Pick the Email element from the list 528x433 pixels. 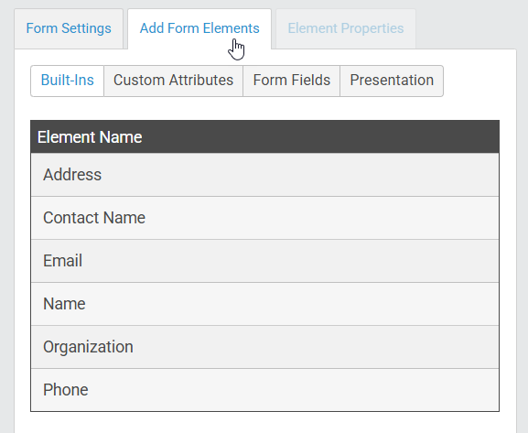[264, 261]
